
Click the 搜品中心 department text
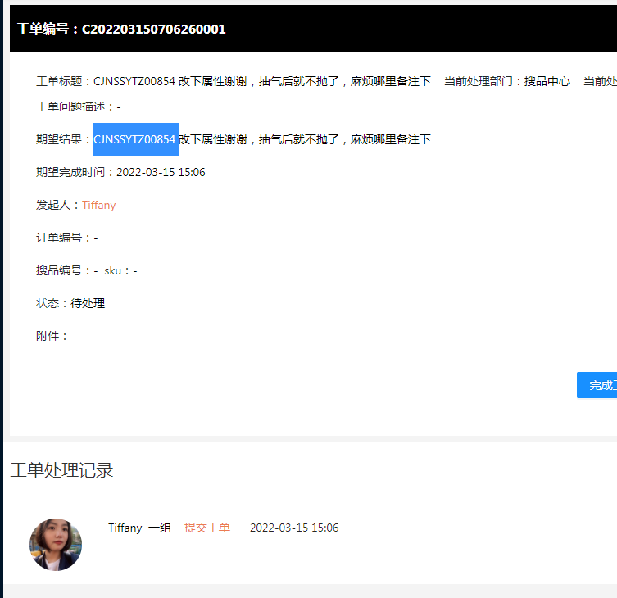[x=547, y=81]
